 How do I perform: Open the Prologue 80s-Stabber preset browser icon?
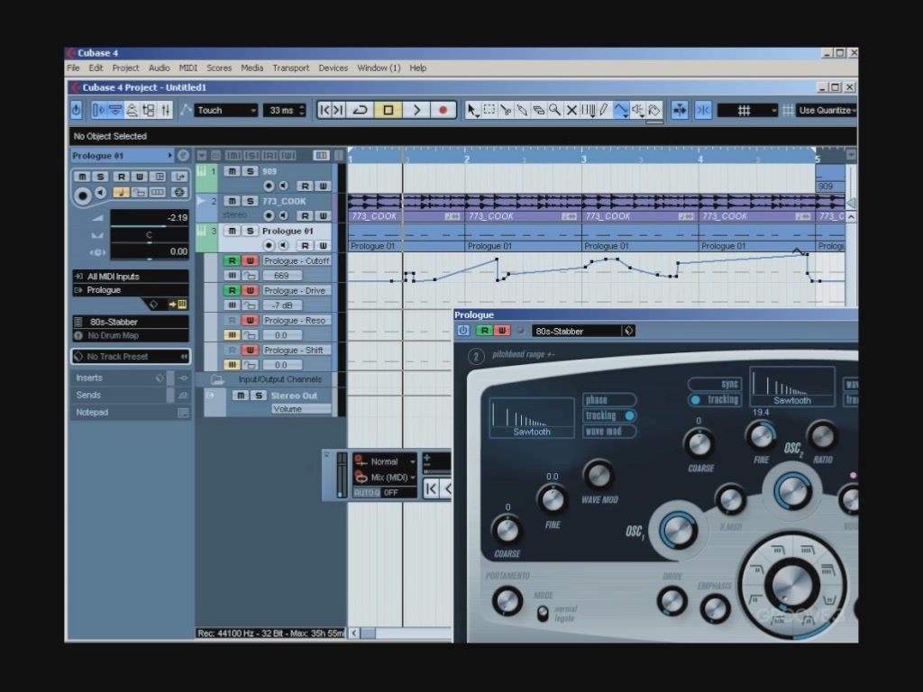[628, 331]
